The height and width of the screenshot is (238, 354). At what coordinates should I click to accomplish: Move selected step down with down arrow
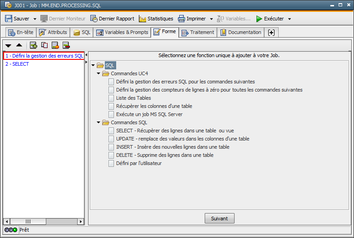pos(8,45)
